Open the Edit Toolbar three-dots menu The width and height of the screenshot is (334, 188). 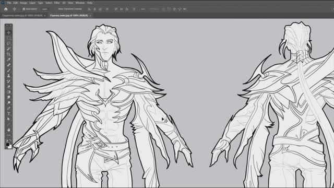tap(8, 135)
